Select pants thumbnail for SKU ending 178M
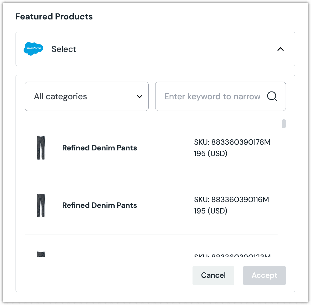This screenshot has width=311, height=305. tap(41, 148)
